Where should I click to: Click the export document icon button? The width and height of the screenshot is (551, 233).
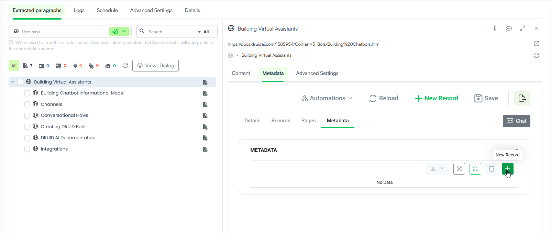(x=522, y=98)
